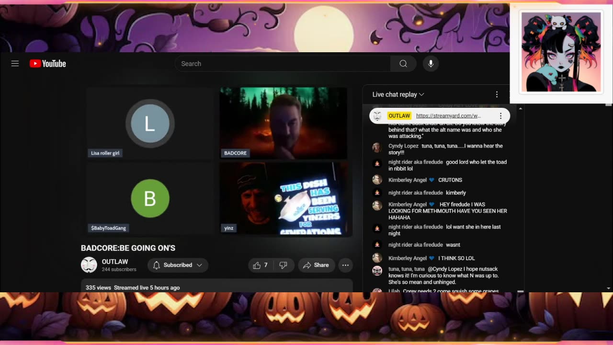Go to YouTube home via logo

point(47,64)
